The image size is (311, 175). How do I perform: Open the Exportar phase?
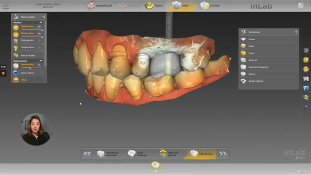click(x=210, y=5)
